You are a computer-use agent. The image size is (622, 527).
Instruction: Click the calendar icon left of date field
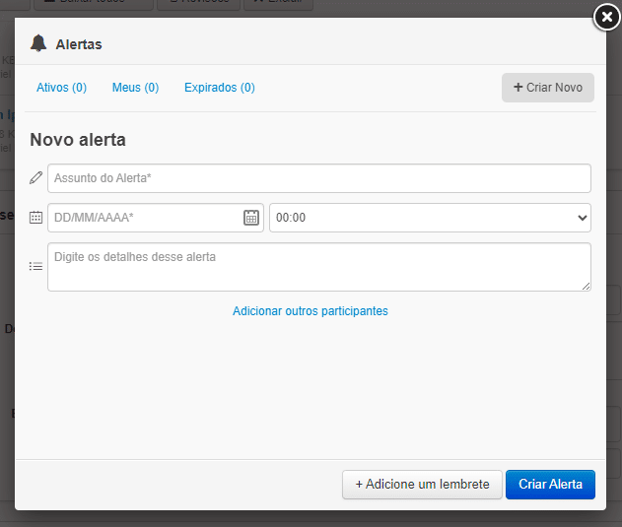pos(36,218)
